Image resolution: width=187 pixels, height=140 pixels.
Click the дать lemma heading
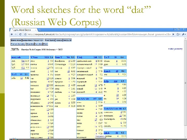point(15,49)
